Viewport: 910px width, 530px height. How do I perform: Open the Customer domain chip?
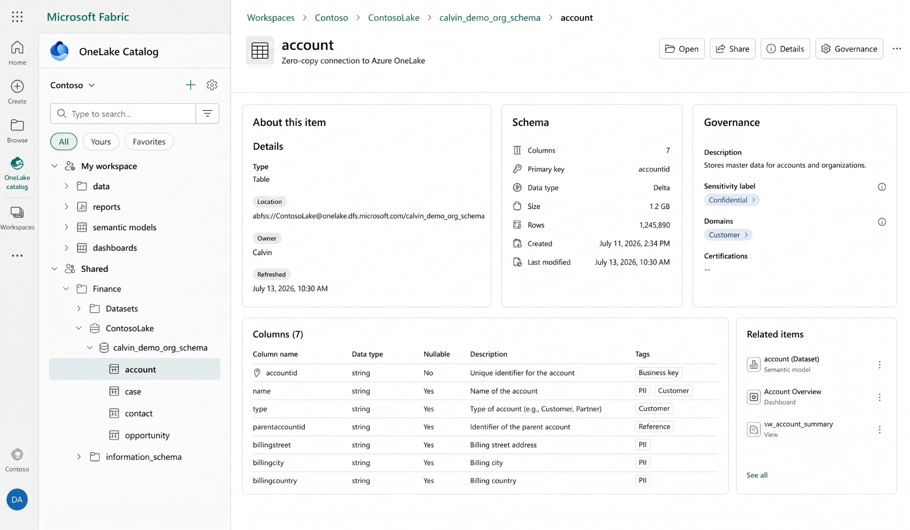pyautogui.click(x=728, y=234)
